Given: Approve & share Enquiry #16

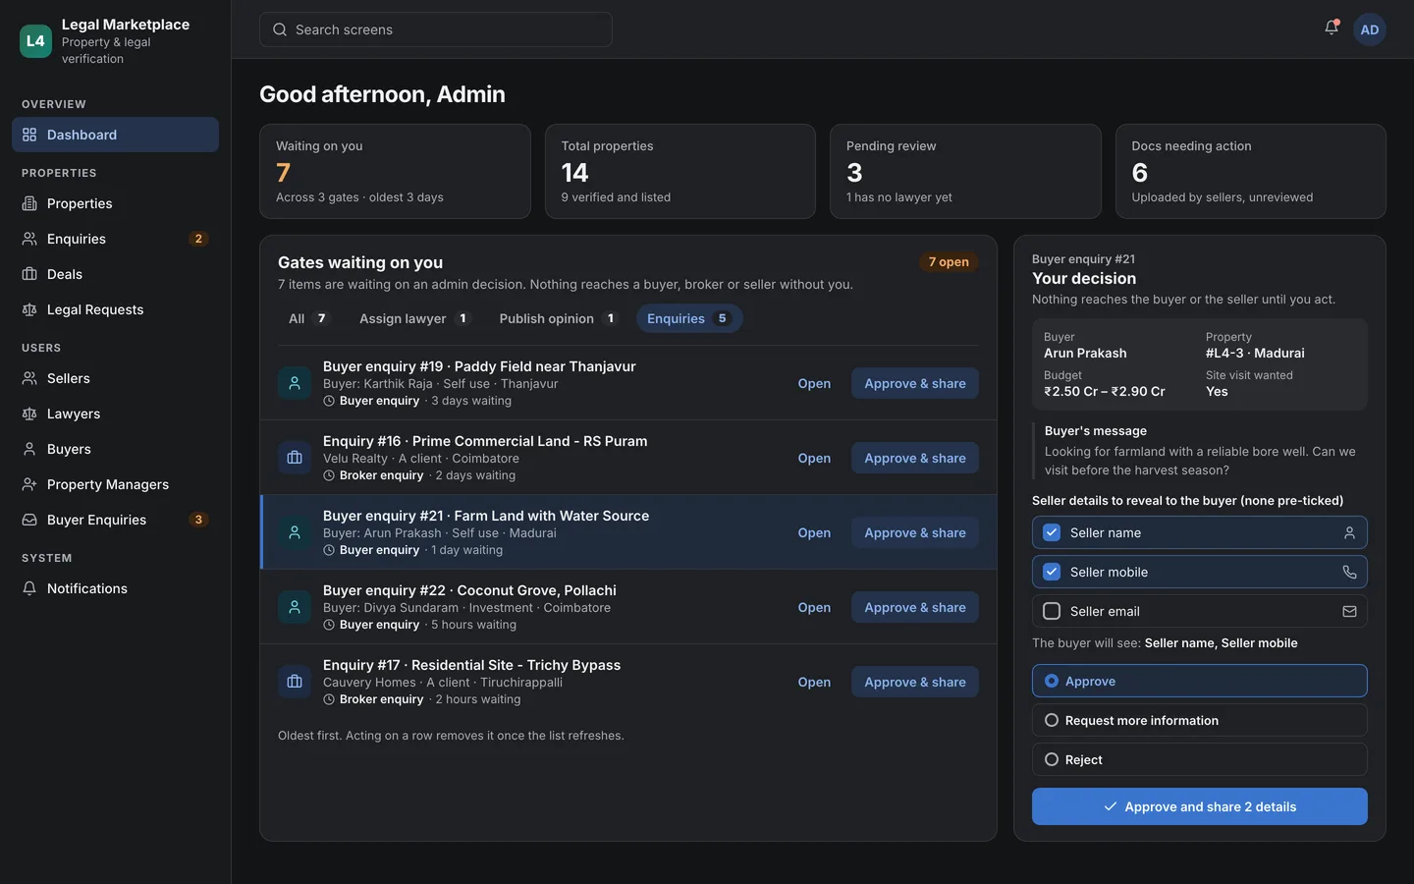Looking at the screenshot, I should 915,458.
